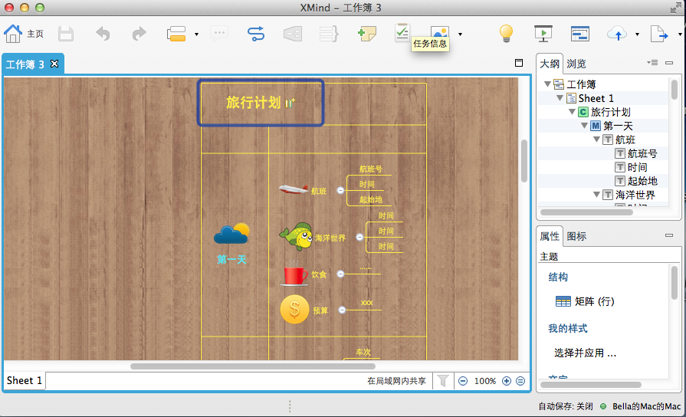Collapse the 工作簿 tree node
Screen dimensions: 686x417
547,84
